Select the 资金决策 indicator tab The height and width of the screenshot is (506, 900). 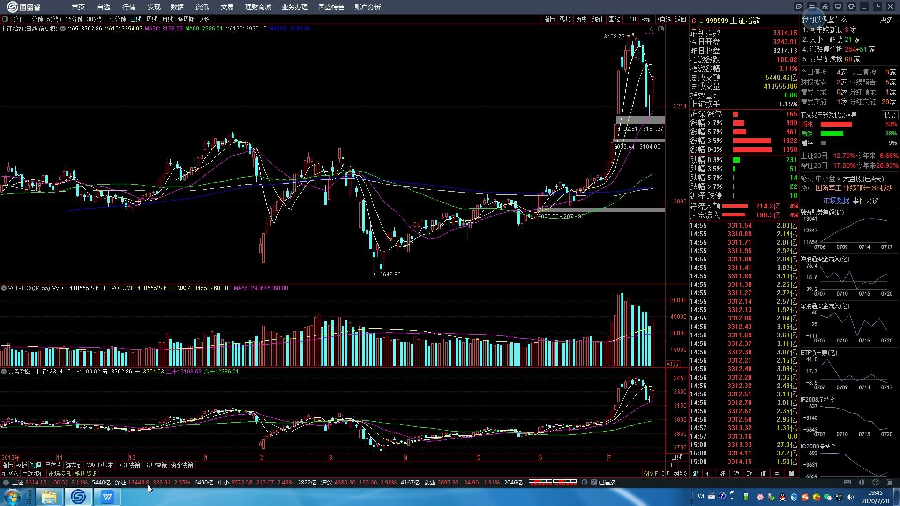(x=182, y=465)
